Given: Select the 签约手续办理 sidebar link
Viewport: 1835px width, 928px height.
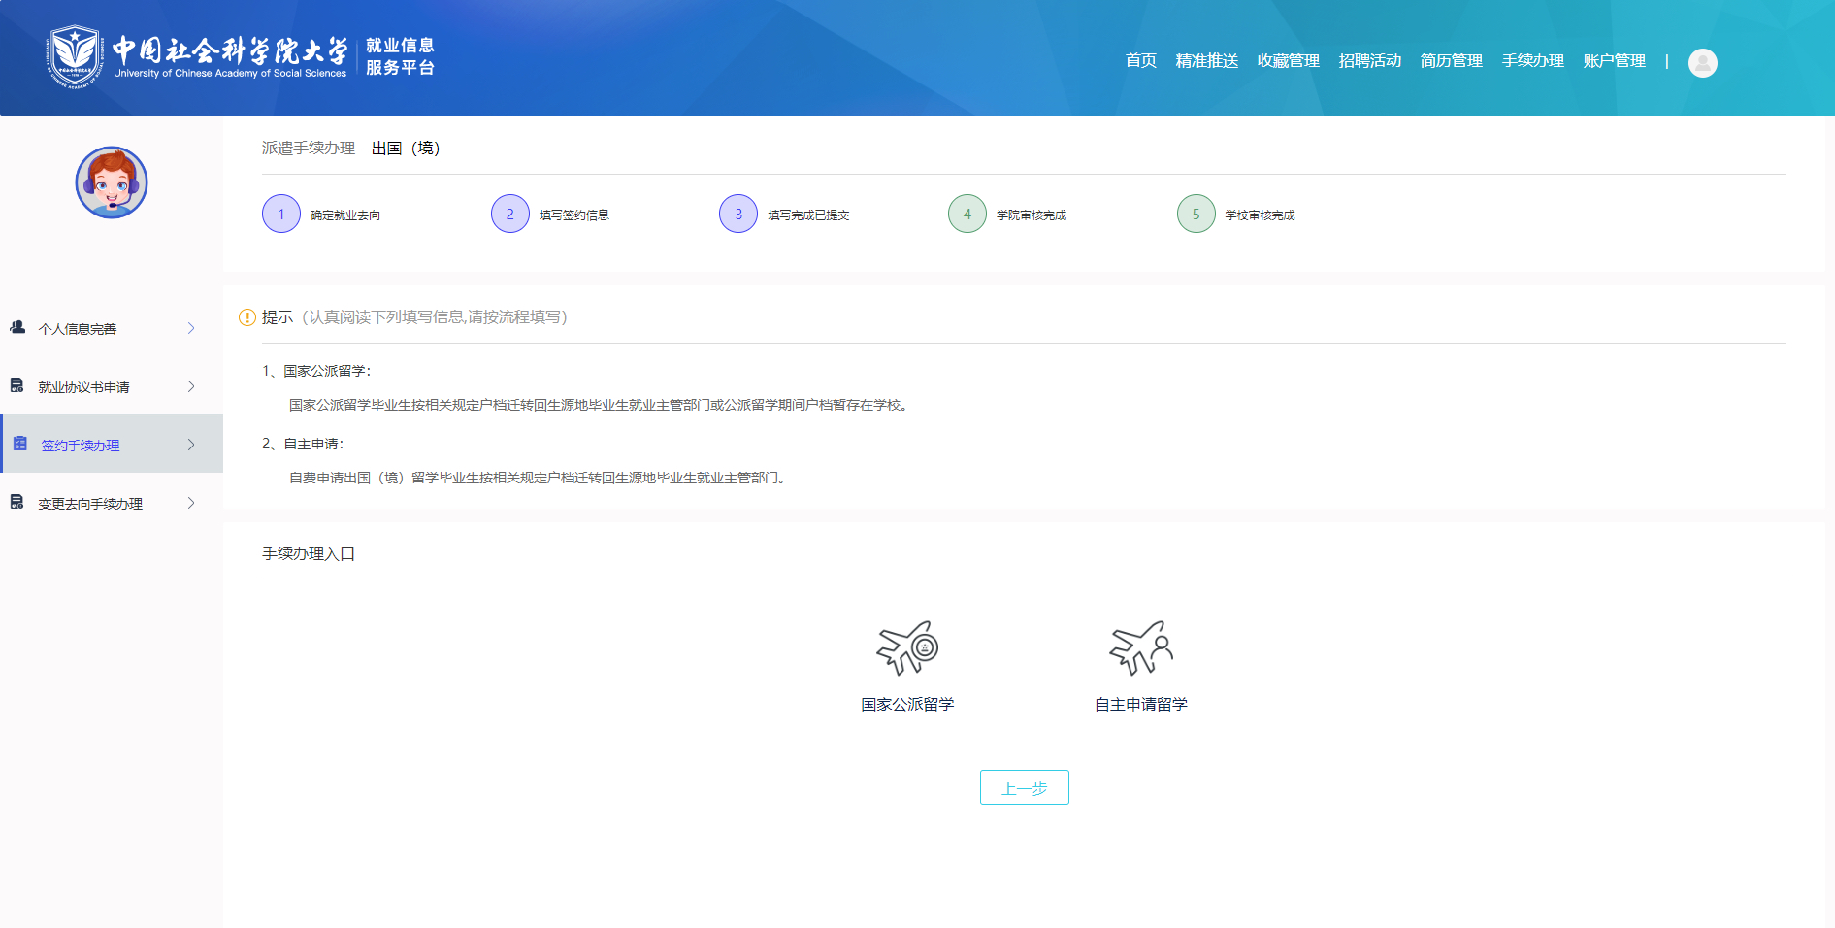Looking at the screenshot, I should click(81, 446).
